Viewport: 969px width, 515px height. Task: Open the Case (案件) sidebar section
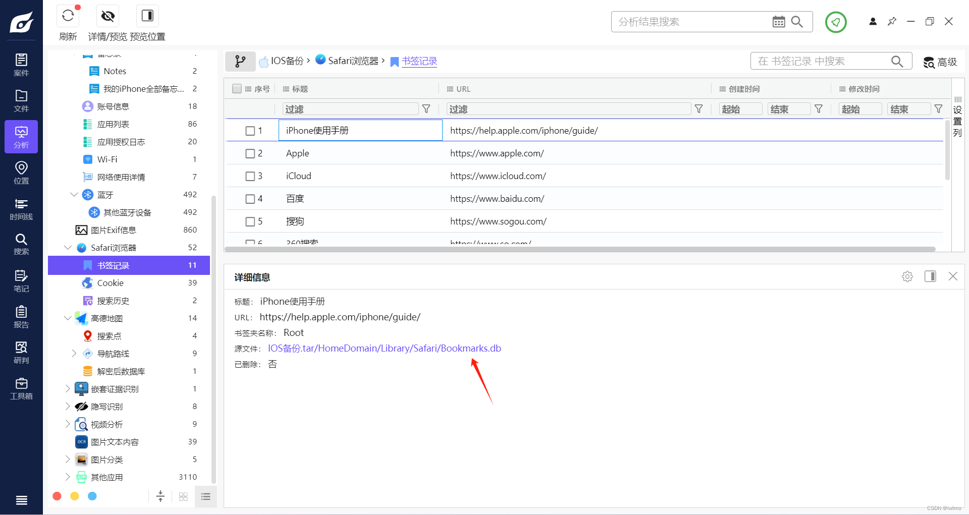point(21,65)
